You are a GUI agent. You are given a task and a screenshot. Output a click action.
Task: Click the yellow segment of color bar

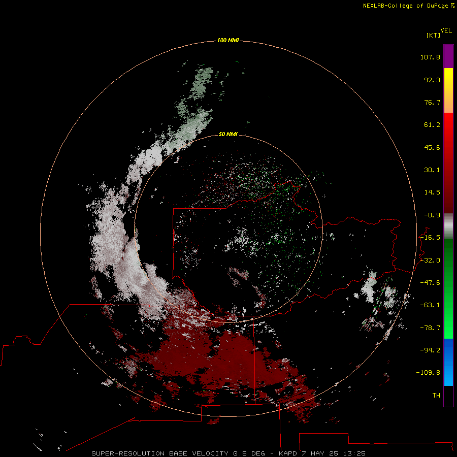click(x=448, y=76)
